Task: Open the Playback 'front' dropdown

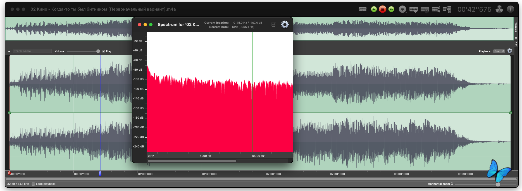Action: click(x=499, y=51)
